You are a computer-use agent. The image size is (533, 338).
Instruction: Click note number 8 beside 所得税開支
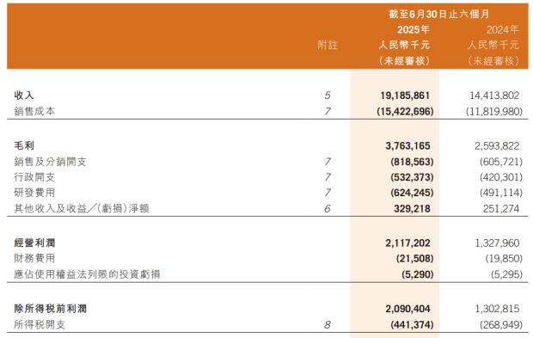[328, 325]
